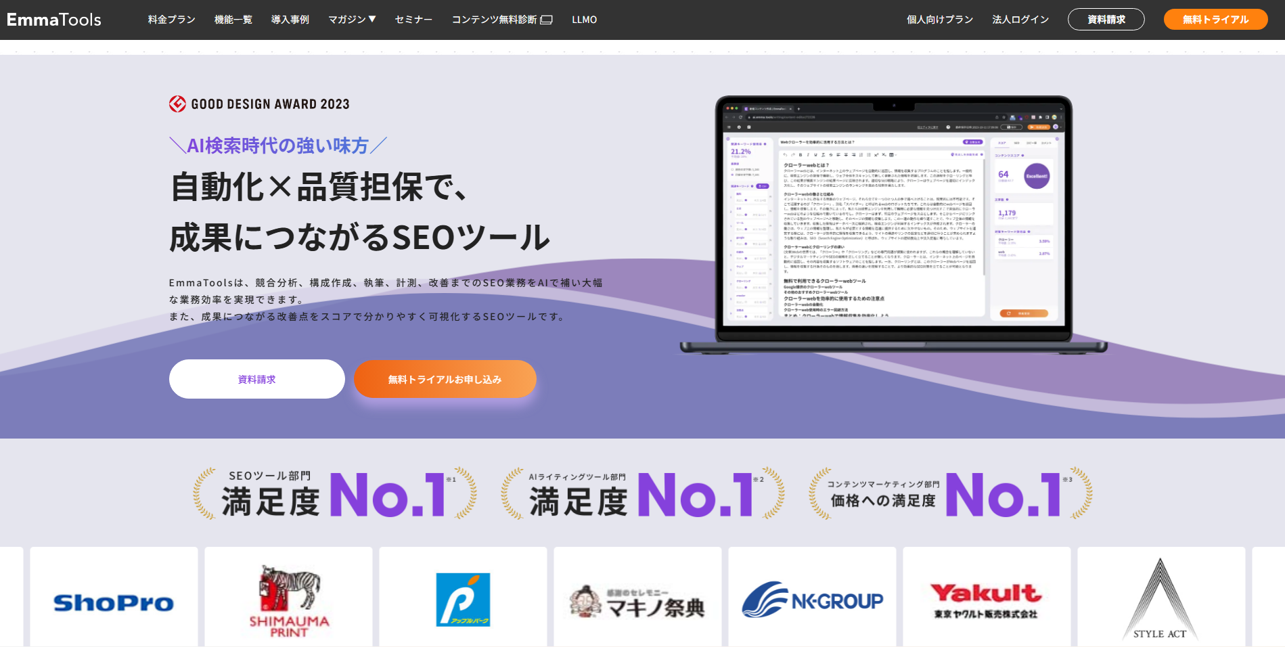Click the LLMO navigation link
The width and height of the screenshot is (1285, 647).
[584, 20]
